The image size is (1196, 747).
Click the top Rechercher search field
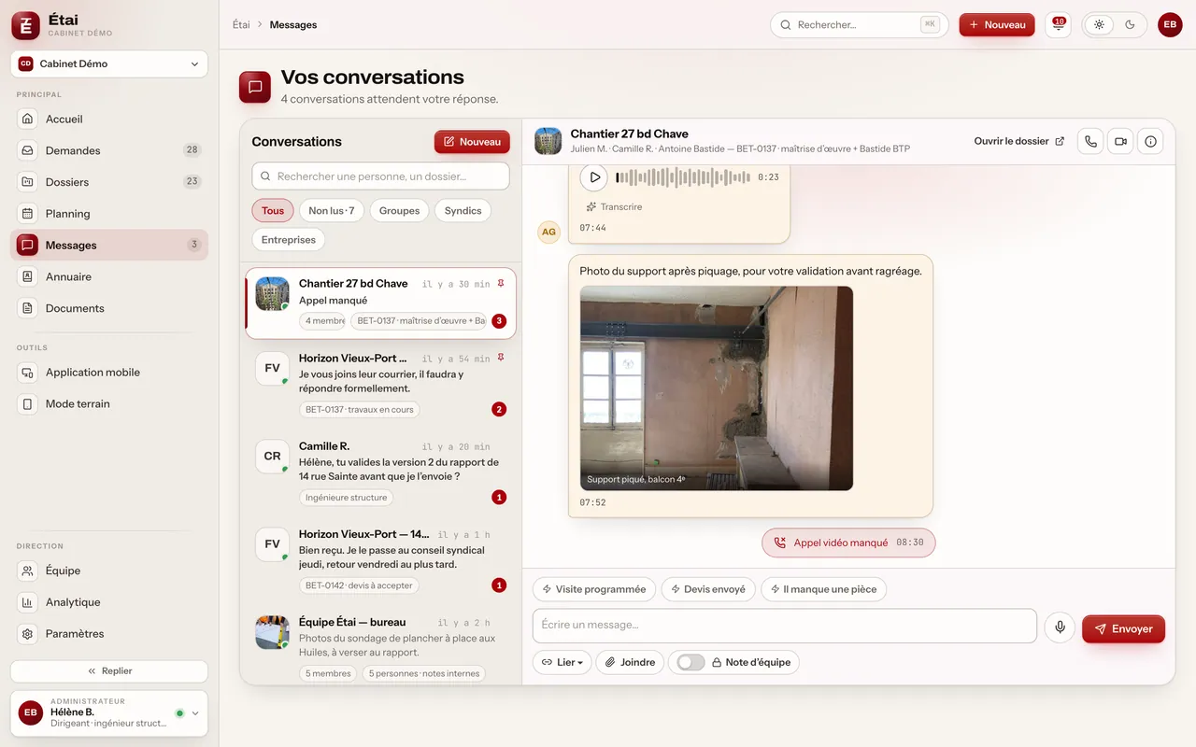[859, 25]
